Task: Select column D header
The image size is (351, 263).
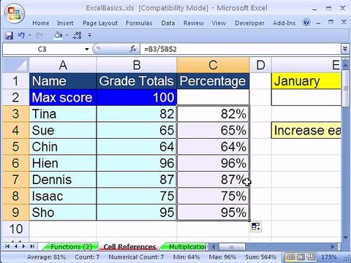Action: [x=260, y=65]
